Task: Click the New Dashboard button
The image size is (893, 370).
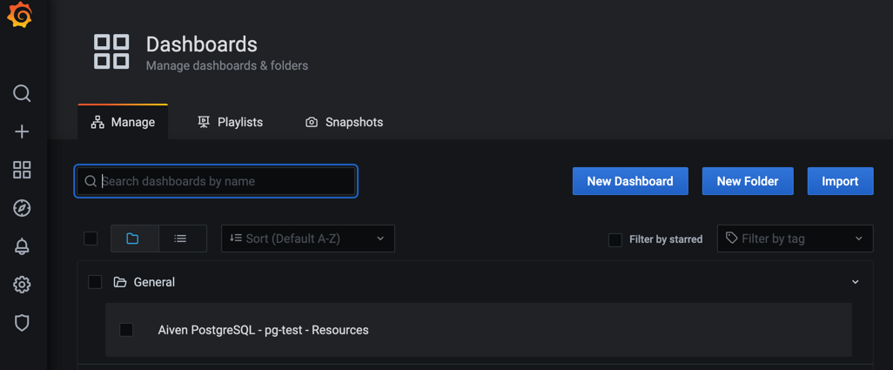Action: pos(629,181)
